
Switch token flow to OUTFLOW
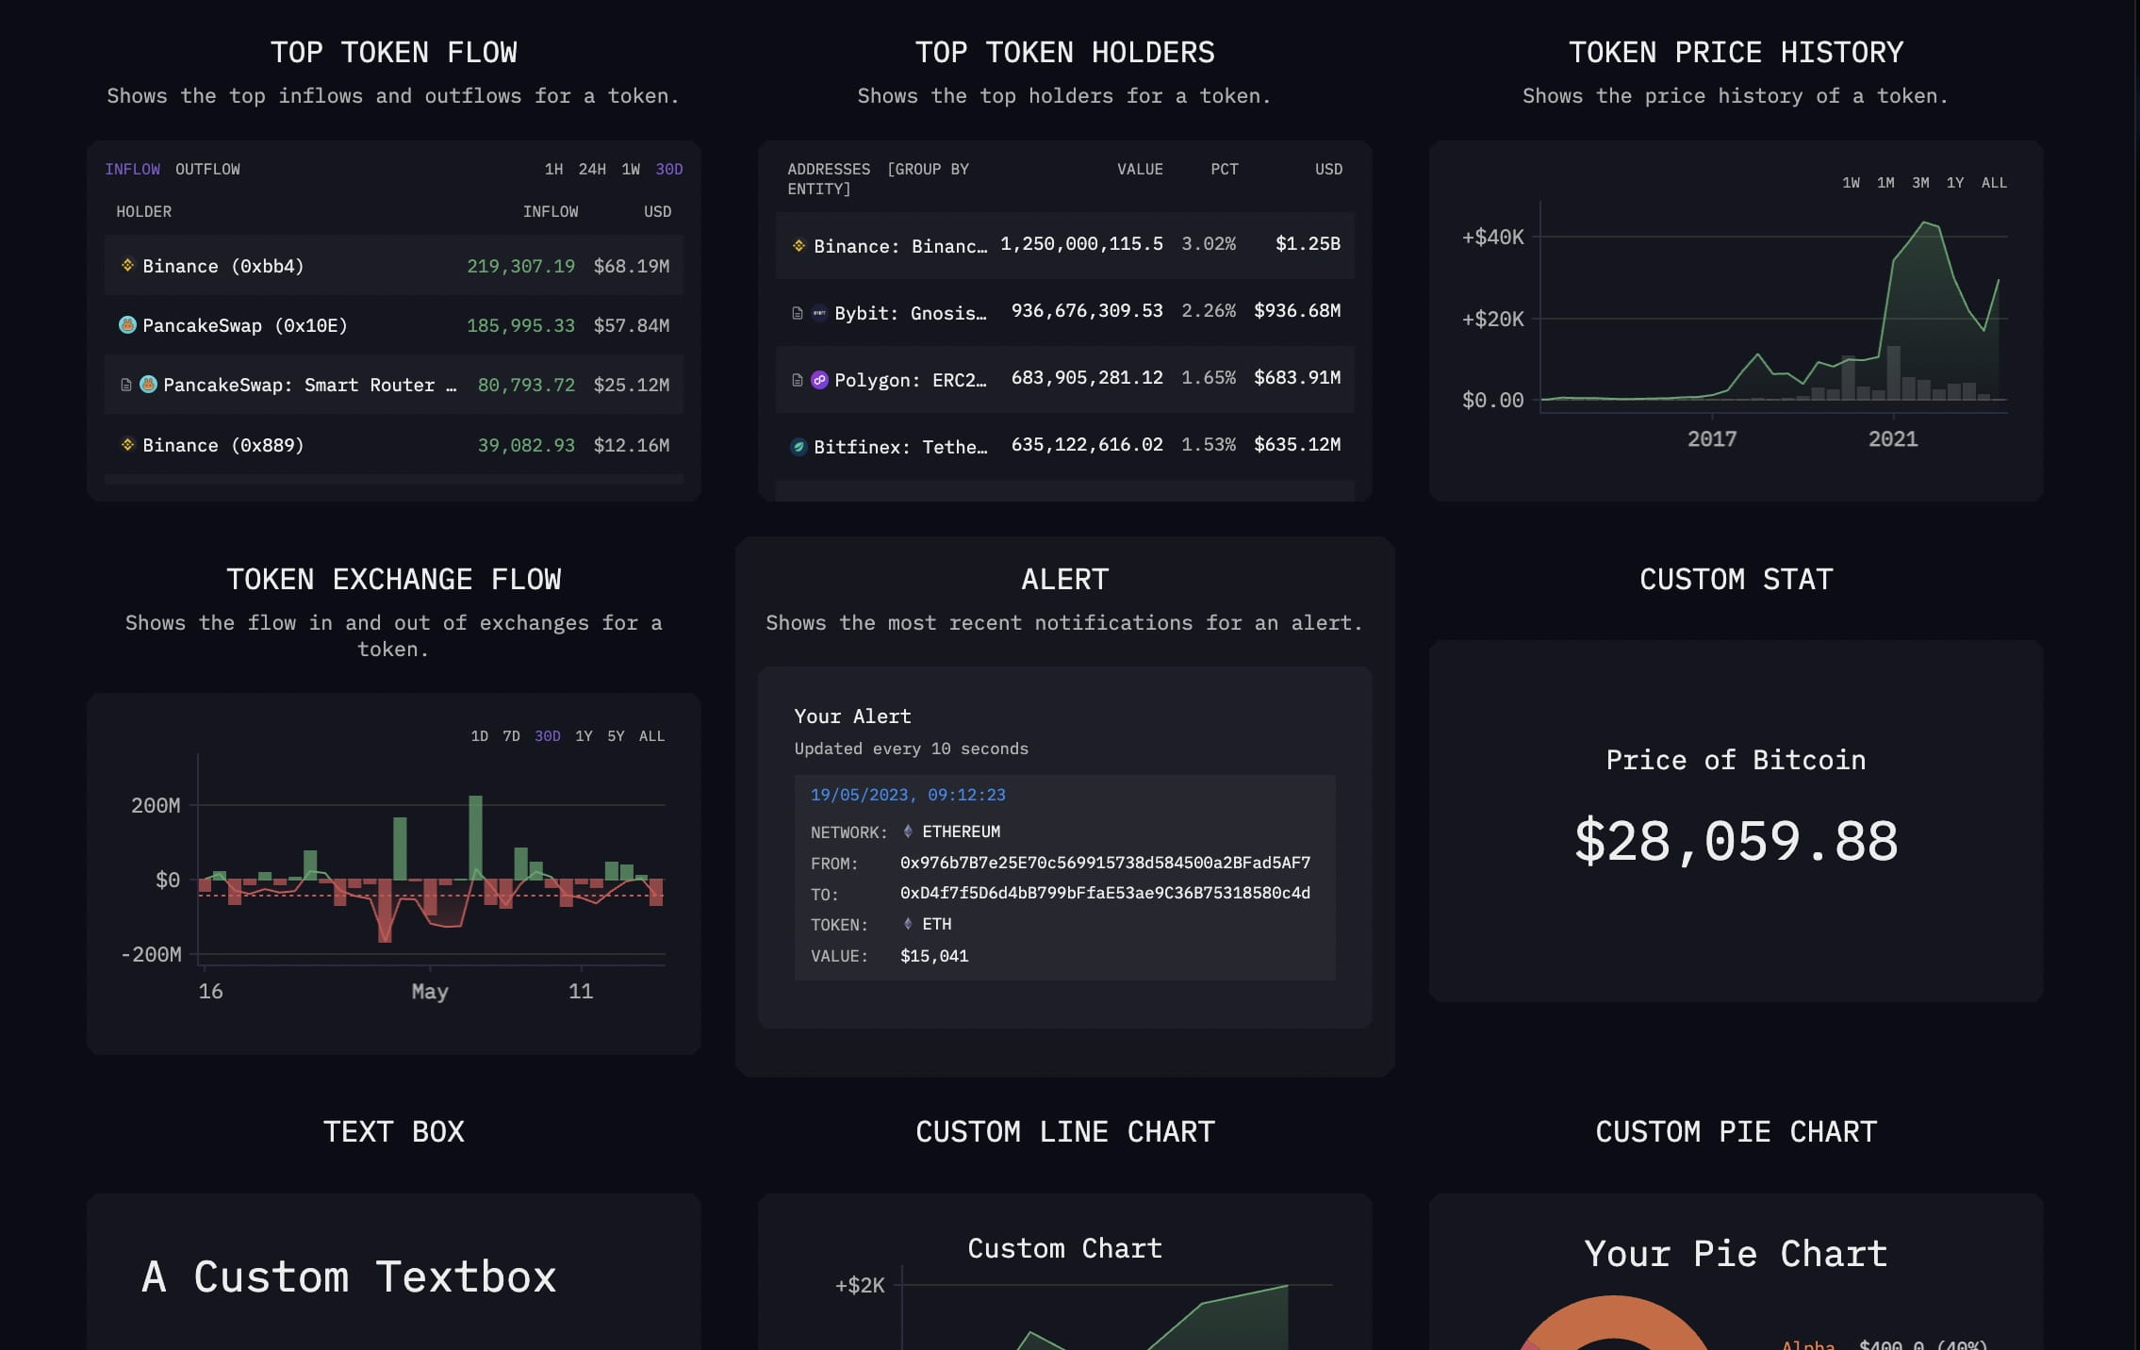click(x=207, y=170)
